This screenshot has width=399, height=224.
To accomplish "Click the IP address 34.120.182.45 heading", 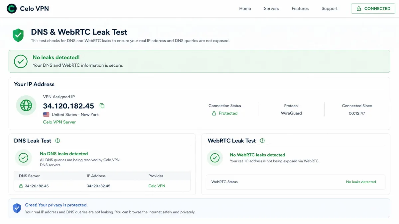I will [68, 106].
